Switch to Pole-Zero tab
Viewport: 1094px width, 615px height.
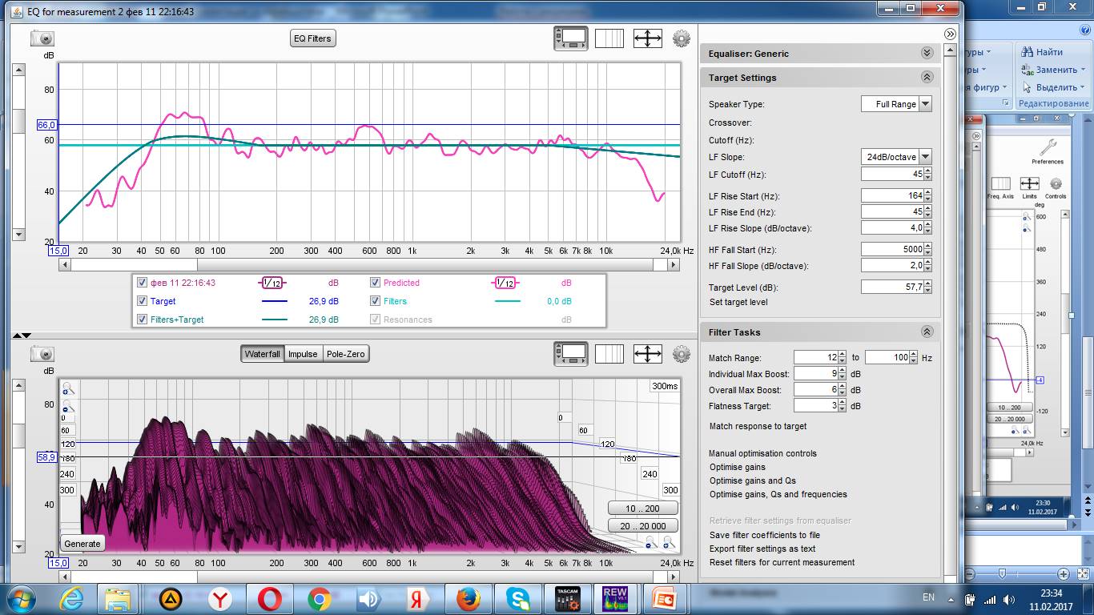tap(345, 354)
